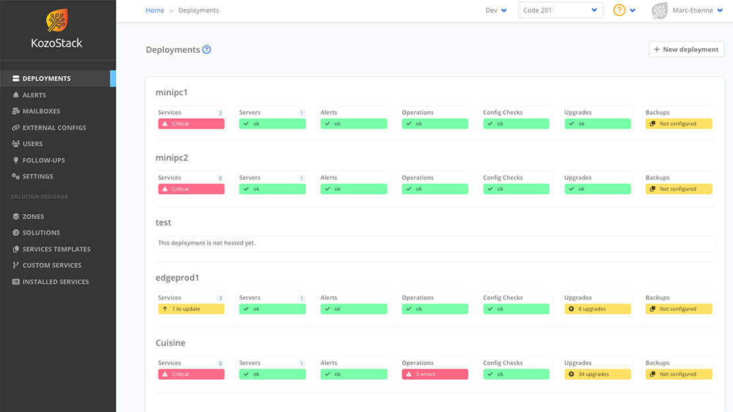Click warning icon in minipc1 Services Critical
Screen dimensions: 733x412
tap(165, 124)
